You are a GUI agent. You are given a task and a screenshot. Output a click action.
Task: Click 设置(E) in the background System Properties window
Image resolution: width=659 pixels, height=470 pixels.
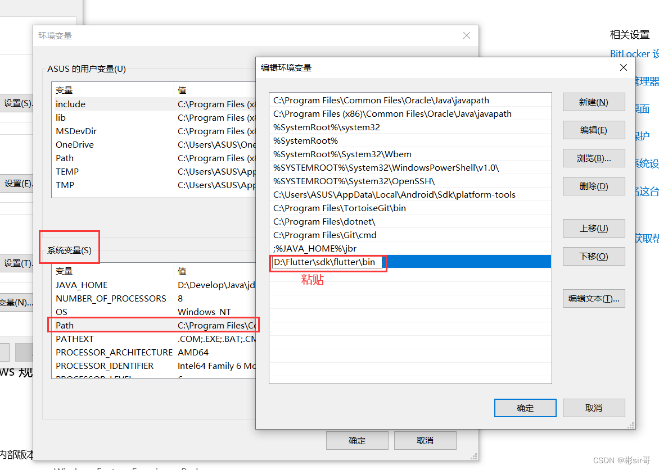pos(16,184)
